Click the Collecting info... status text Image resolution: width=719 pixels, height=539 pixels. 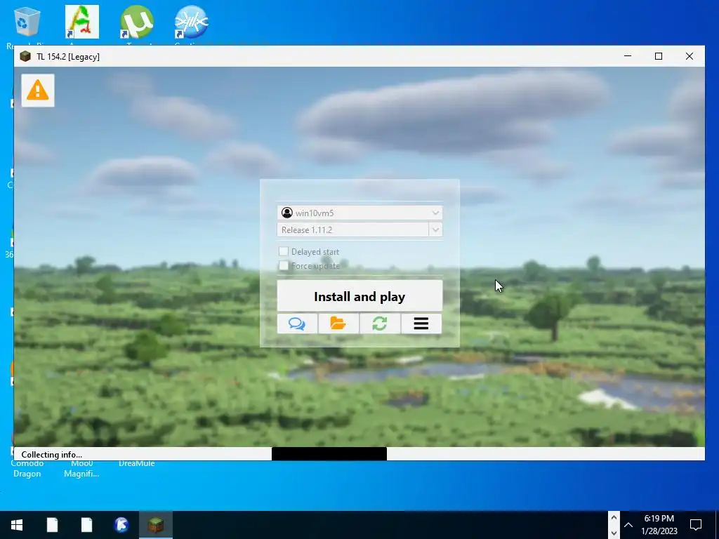(52, 454)
